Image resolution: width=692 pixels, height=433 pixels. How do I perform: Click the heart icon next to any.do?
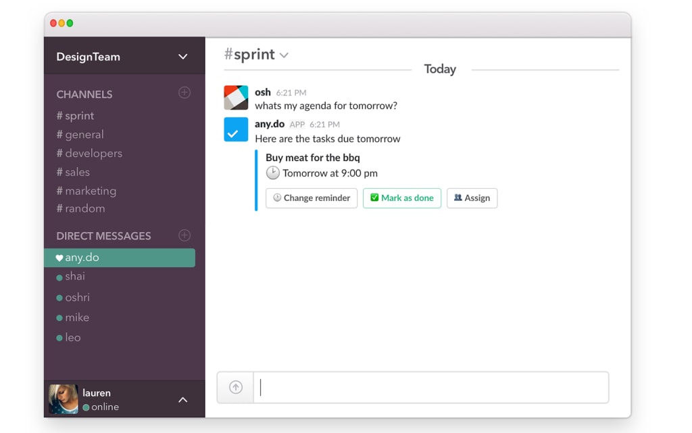pos(59,258)
